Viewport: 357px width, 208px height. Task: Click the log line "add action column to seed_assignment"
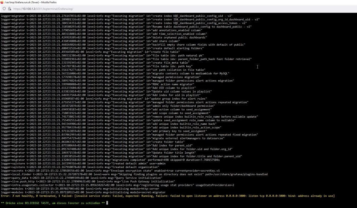[x=106, y=110]
